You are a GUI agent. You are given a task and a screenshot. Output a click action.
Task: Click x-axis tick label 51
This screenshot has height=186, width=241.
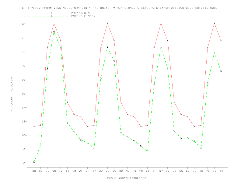[x=148, y=171]
